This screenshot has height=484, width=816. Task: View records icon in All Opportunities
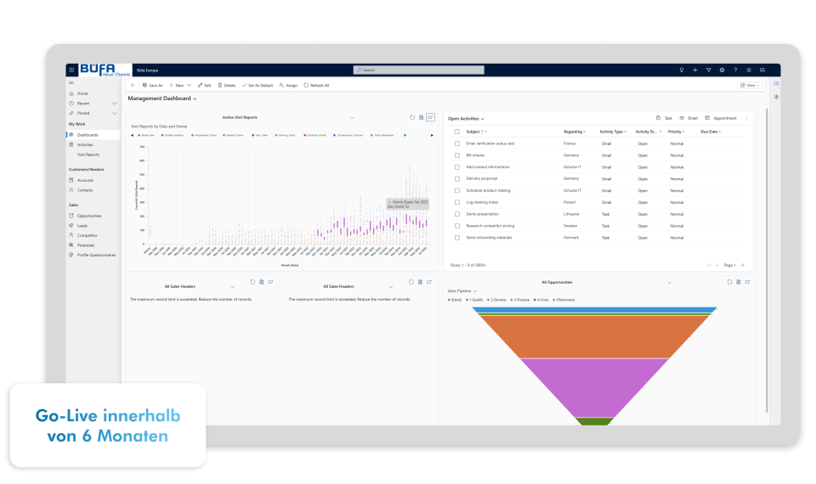point(738,282)
